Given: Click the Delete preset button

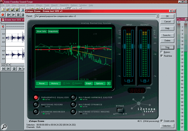Looking at the screenshot, I should click(167, 41).
